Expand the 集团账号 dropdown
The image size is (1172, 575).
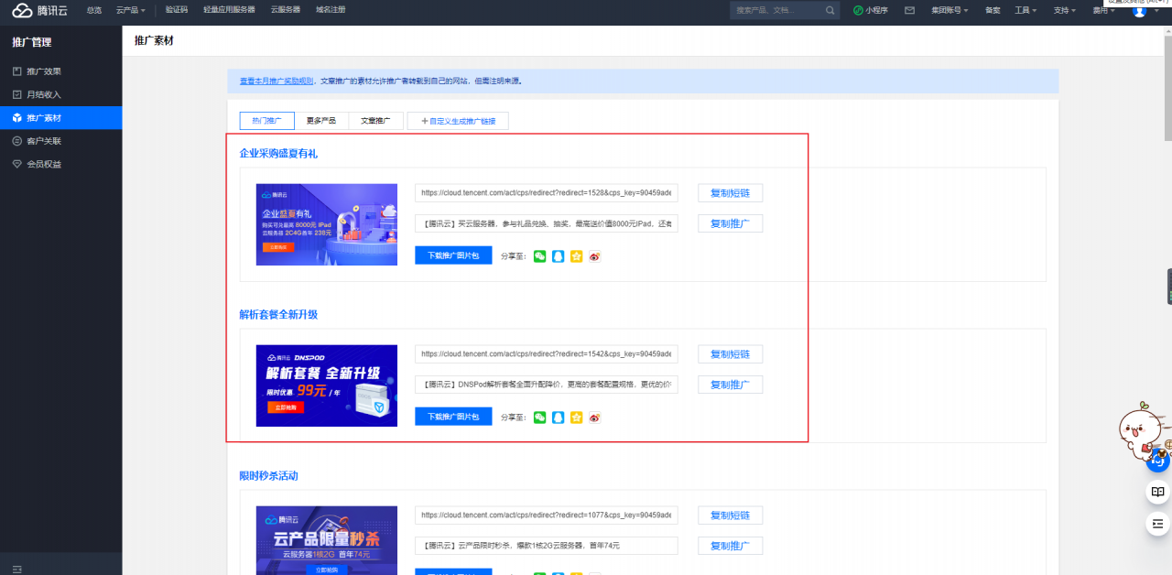950,10
